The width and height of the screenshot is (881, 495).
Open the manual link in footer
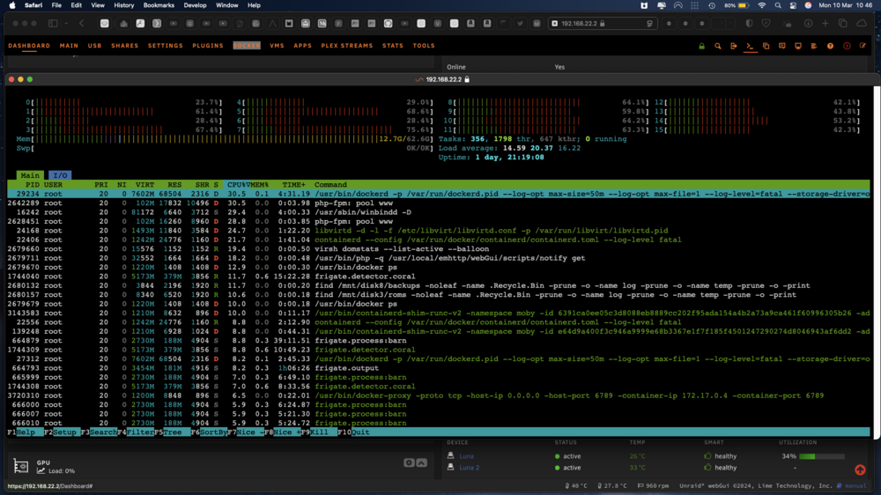coord(855,486)
